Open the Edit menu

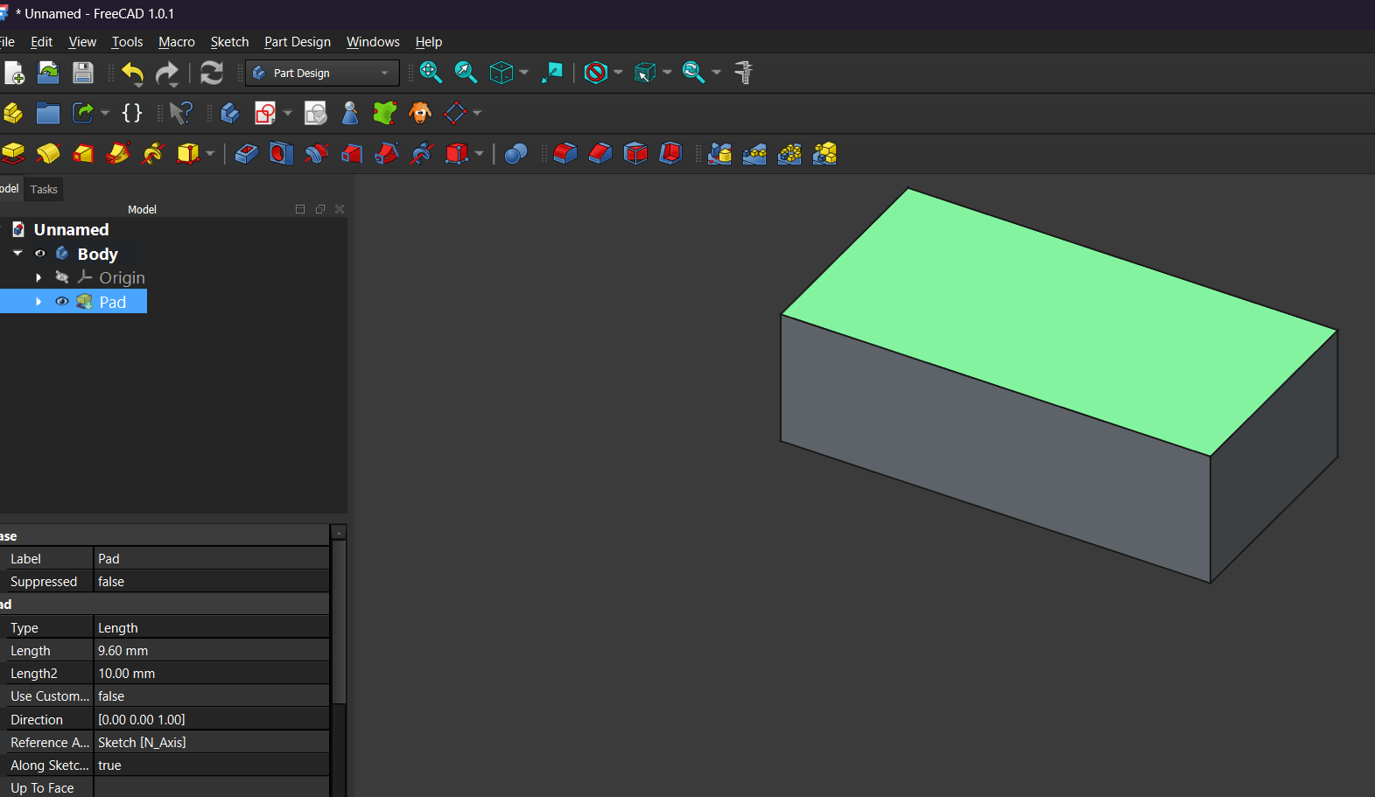[x=41, y=42]
